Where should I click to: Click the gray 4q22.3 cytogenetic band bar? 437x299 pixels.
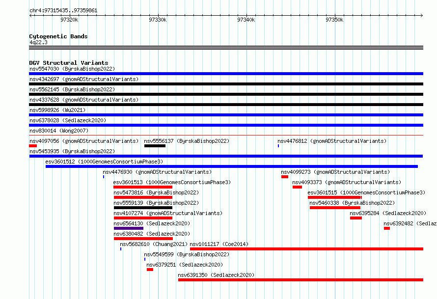[x=226, y=48]
